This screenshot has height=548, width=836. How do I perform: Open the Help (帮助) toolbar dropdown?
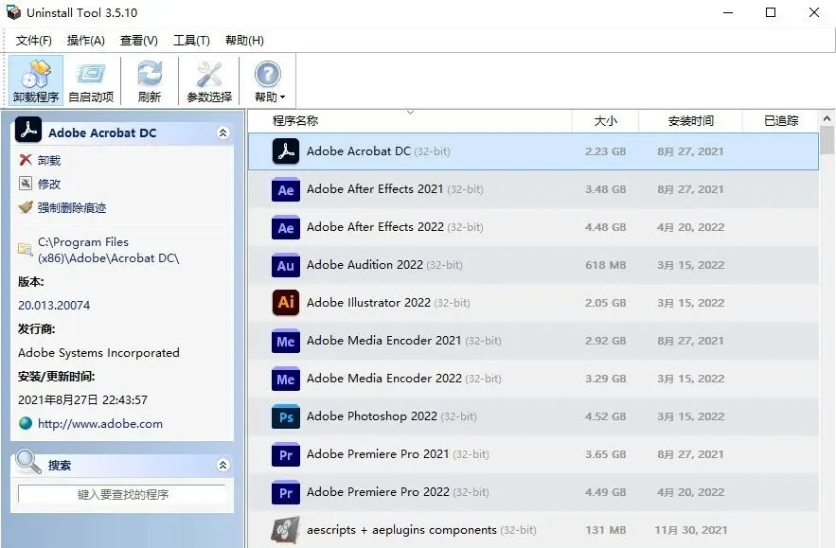coord(268,80)
